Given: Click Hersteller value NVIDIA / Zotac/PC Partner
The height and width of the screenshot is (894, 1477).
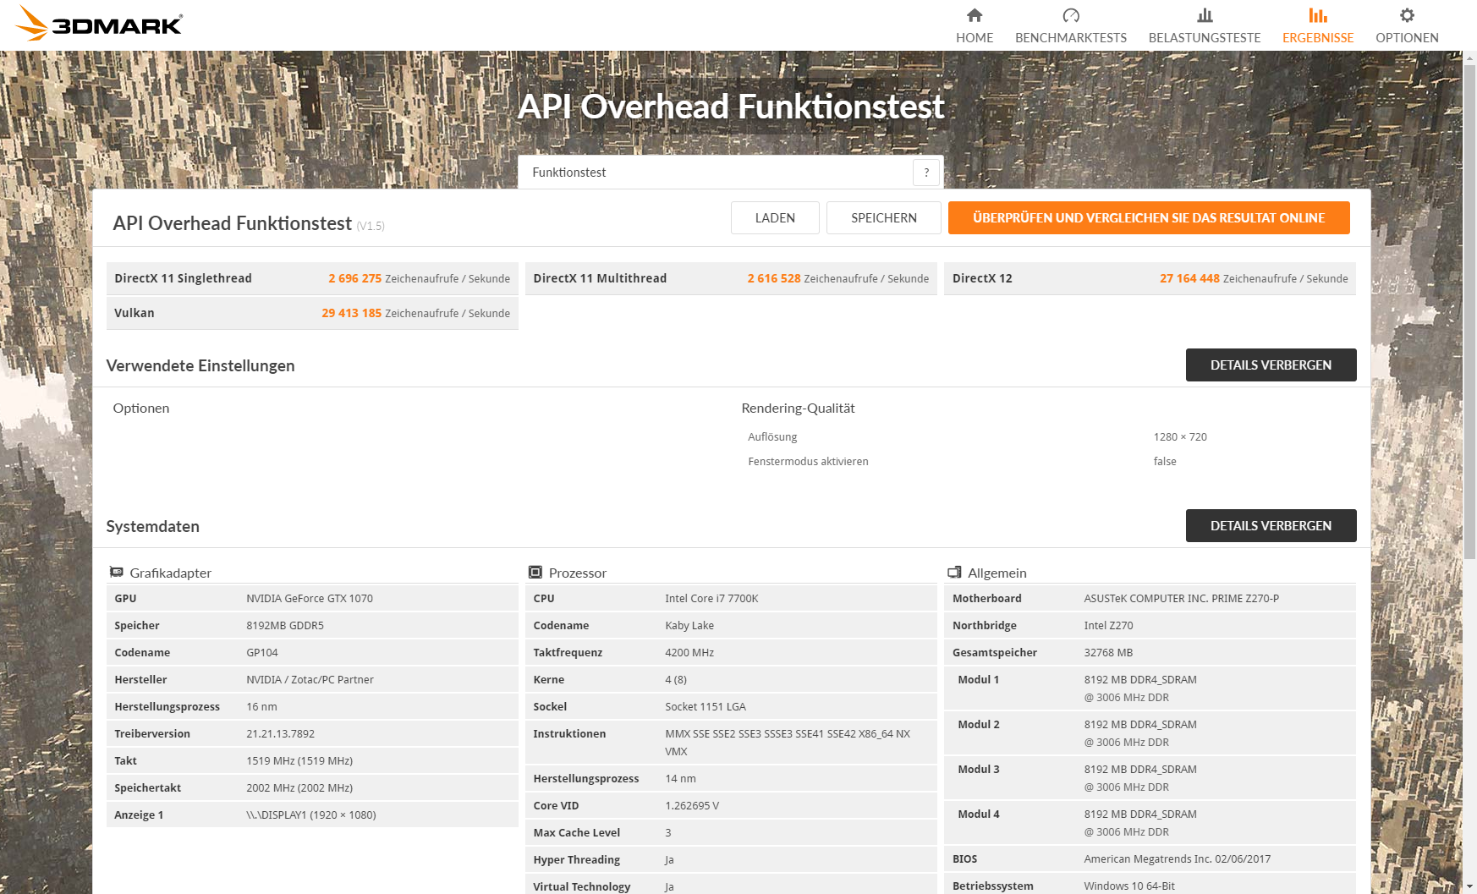Looking at the screenshot, I should (310, 680).
